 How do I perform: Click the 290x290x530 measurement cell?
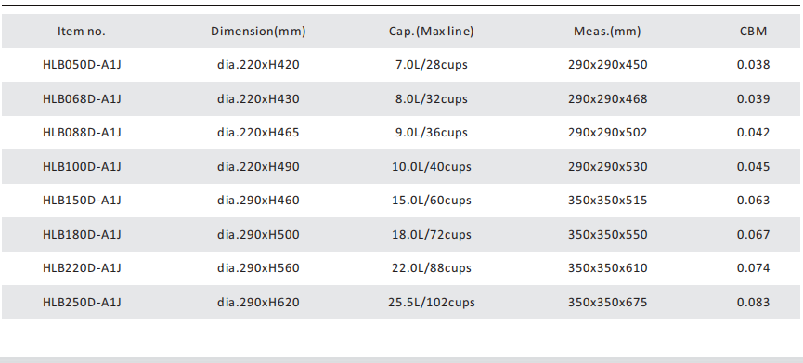point(607,167)
